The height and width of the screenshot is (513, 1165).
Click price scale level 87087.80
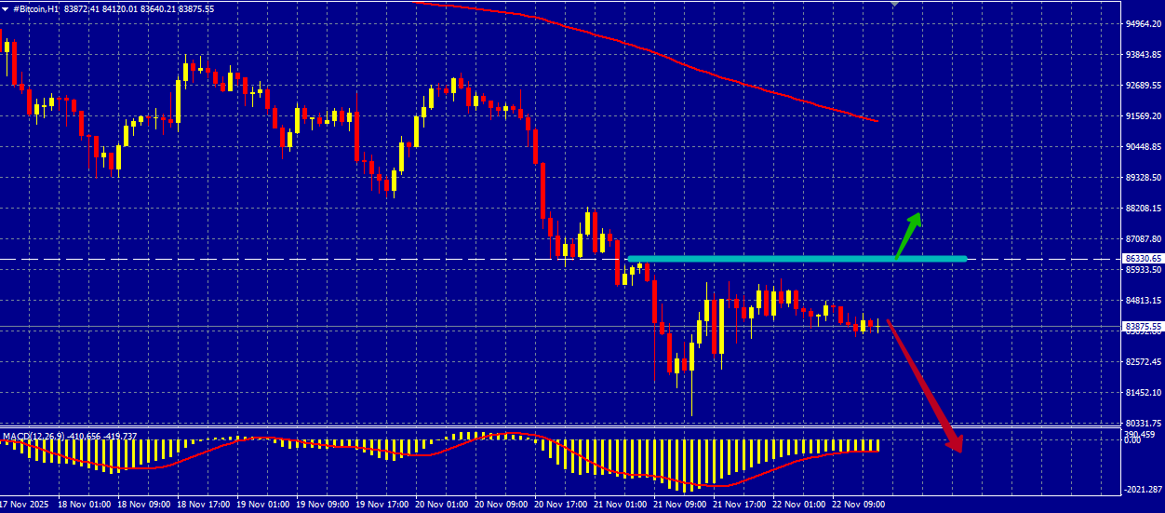coord(1143,239)
